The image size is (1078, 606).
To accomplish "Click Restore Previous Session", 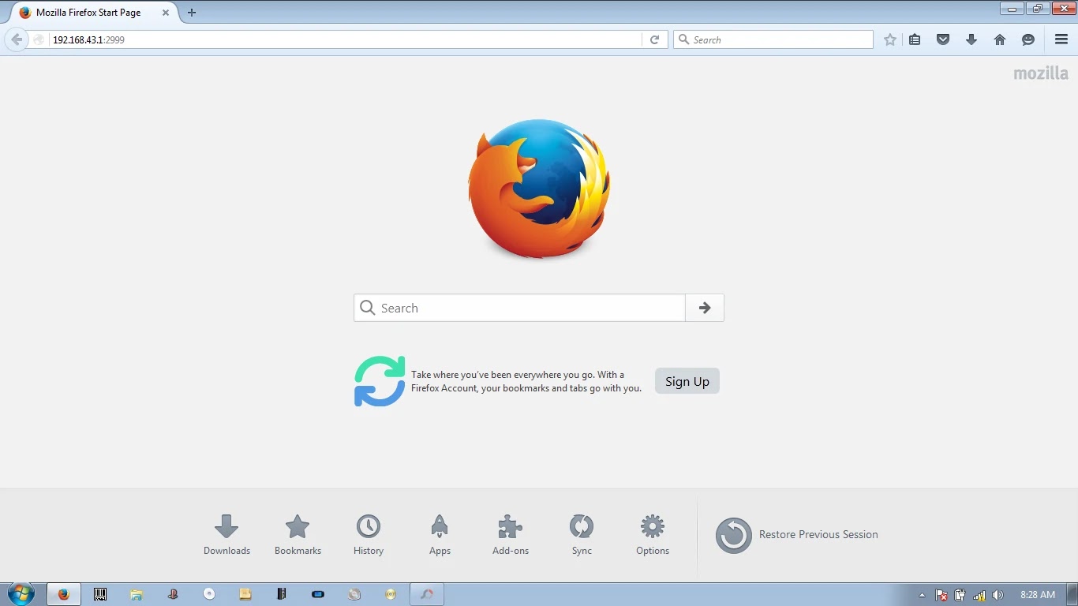I will (x=797, y=535).
